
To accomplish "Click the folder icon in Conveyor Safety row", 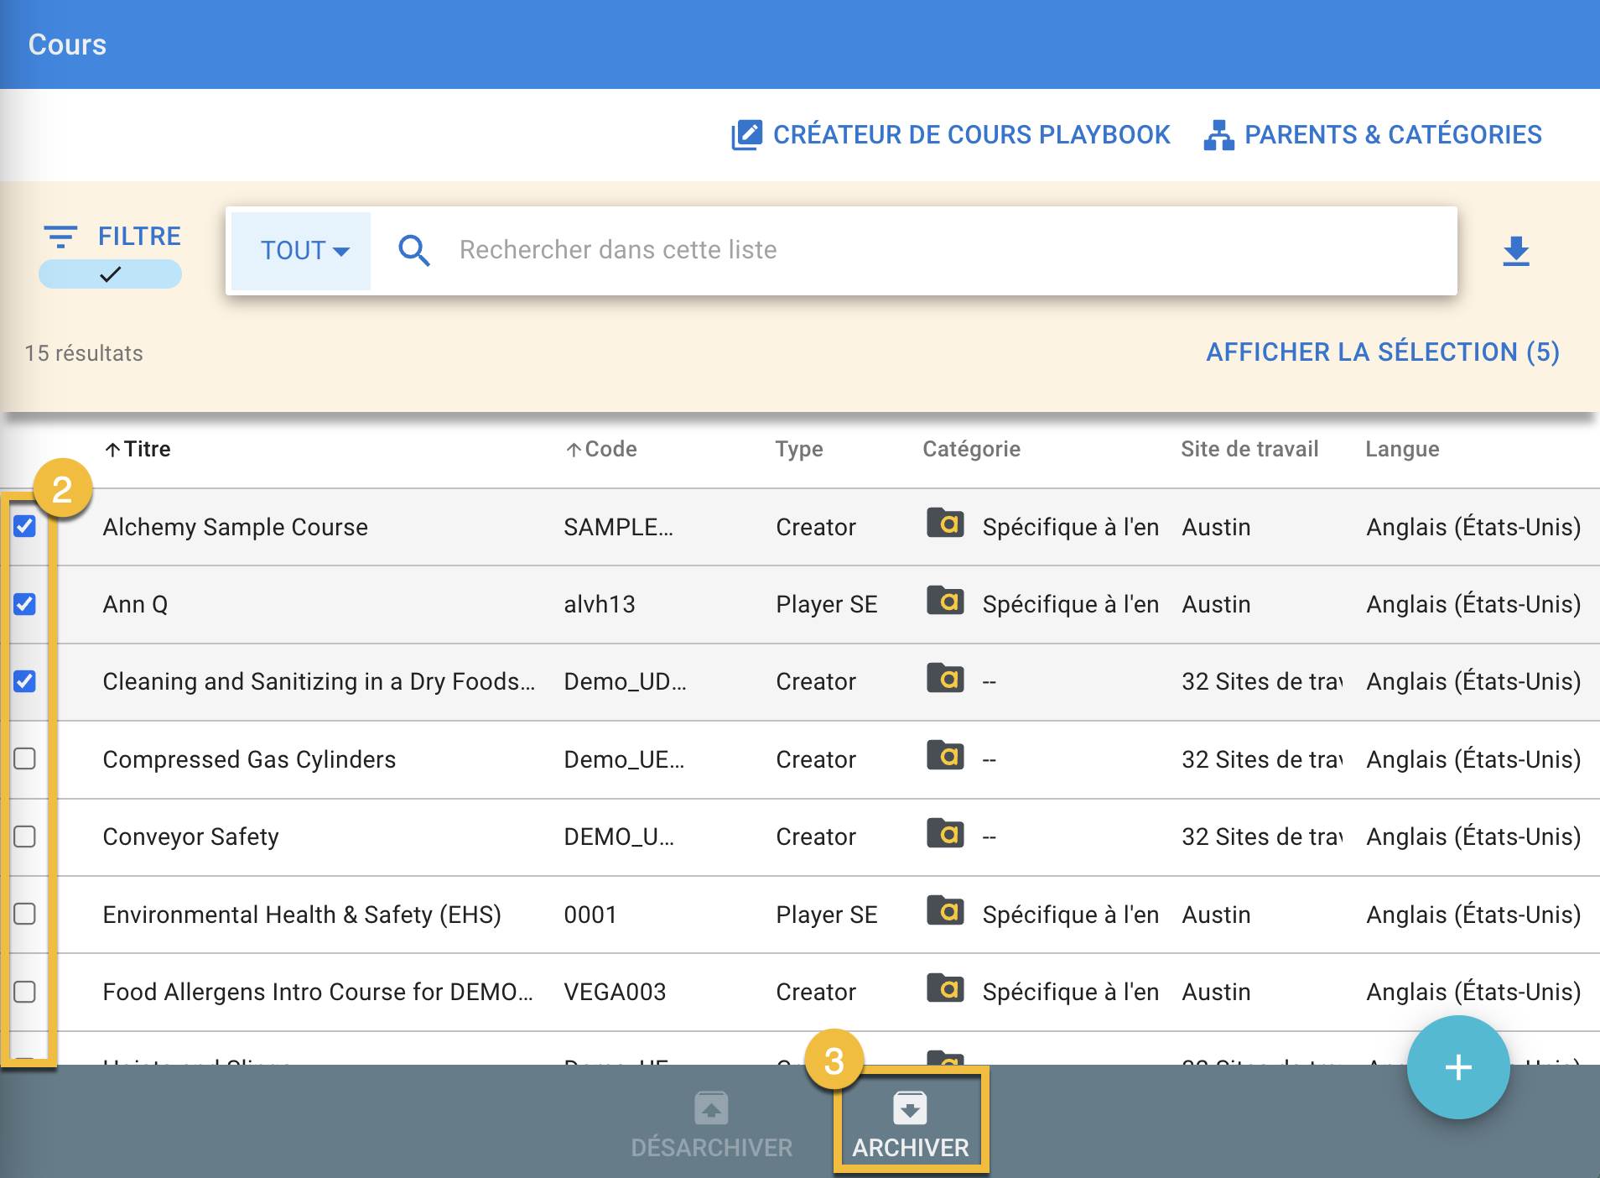I will pyautogui.click(x=945, y=832).
